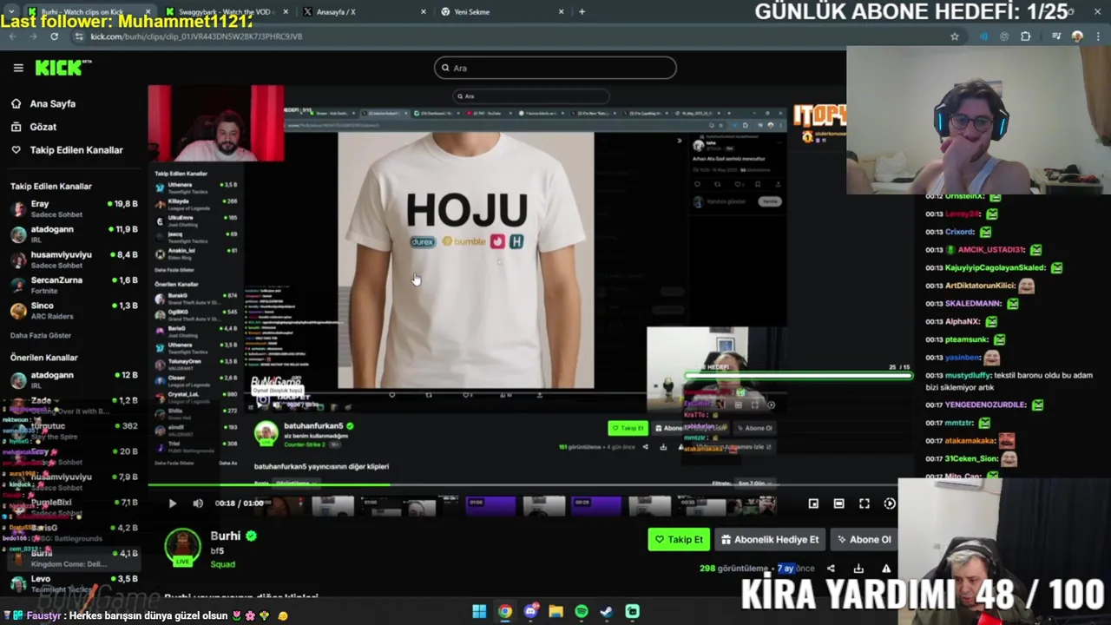
Task: Reload the page with browser refresh
Action: [54, 36]
